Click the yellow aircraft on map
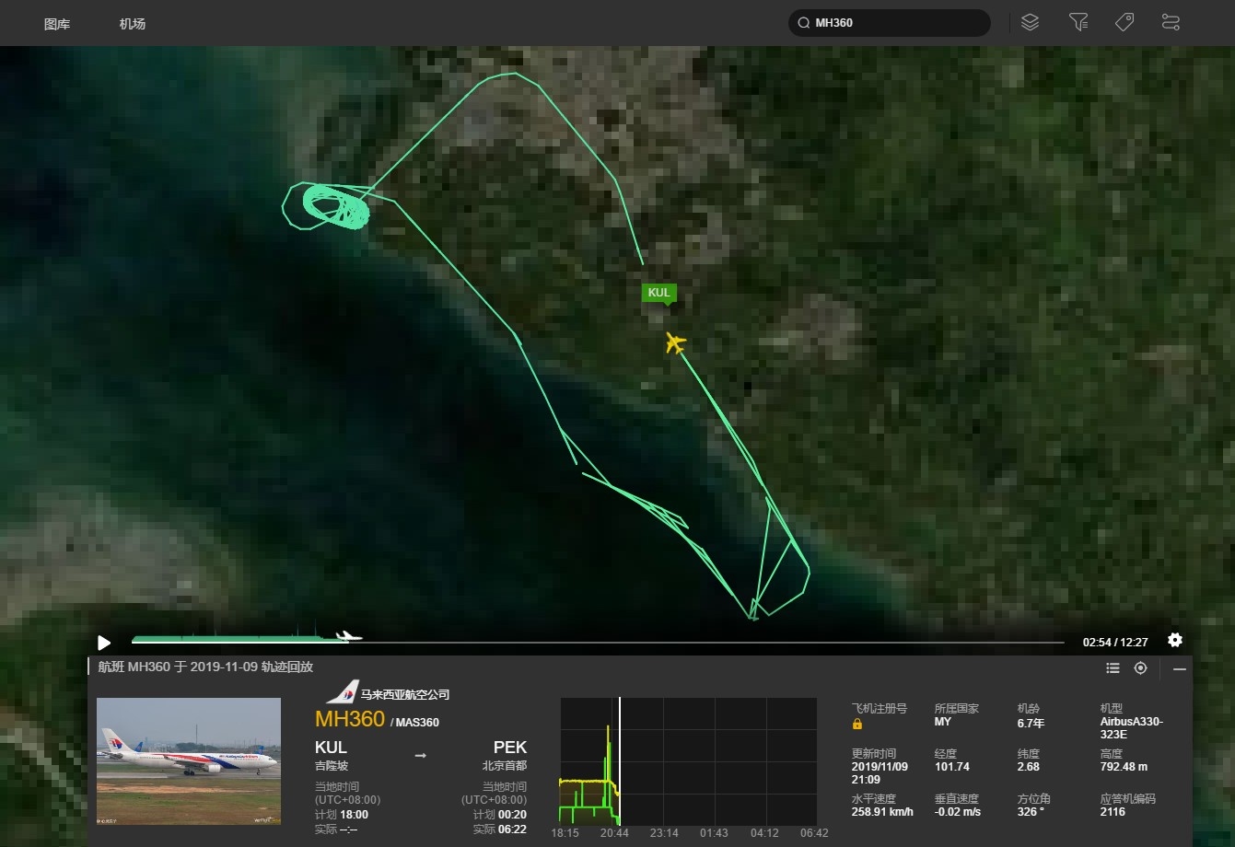Screen dimensions: 1235x847 (x=676, y=343)
